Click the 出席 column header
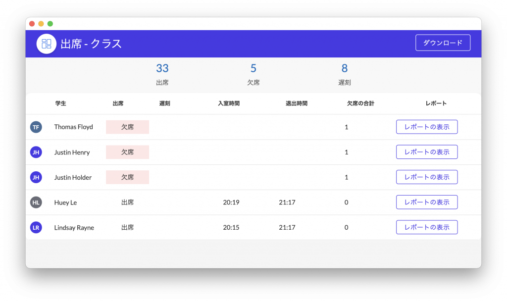Screen dimensions: 507x302 118,103
